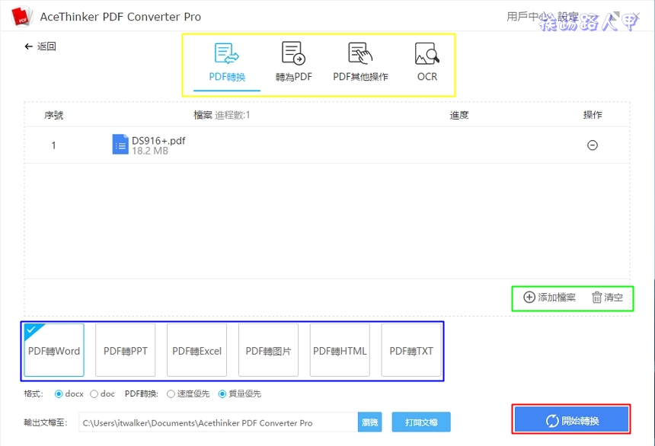Open the 轉為PDF tab icon
The height and width of the screenshot is (446, 655).
click(x=293, y=53)
